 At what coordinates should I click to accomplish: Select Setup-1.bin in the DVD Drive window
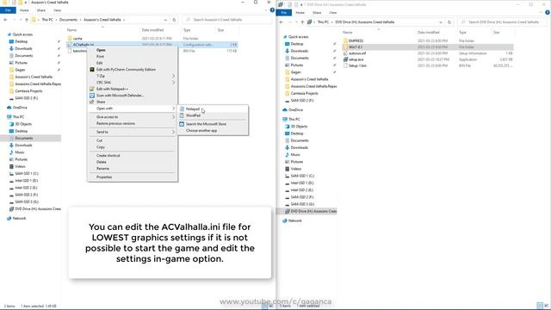coord(357,65)
